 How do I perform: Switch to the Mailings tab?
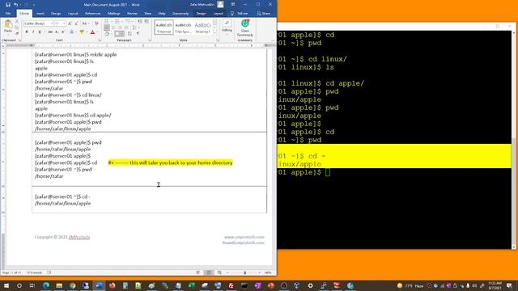click(x=113, y=14)
